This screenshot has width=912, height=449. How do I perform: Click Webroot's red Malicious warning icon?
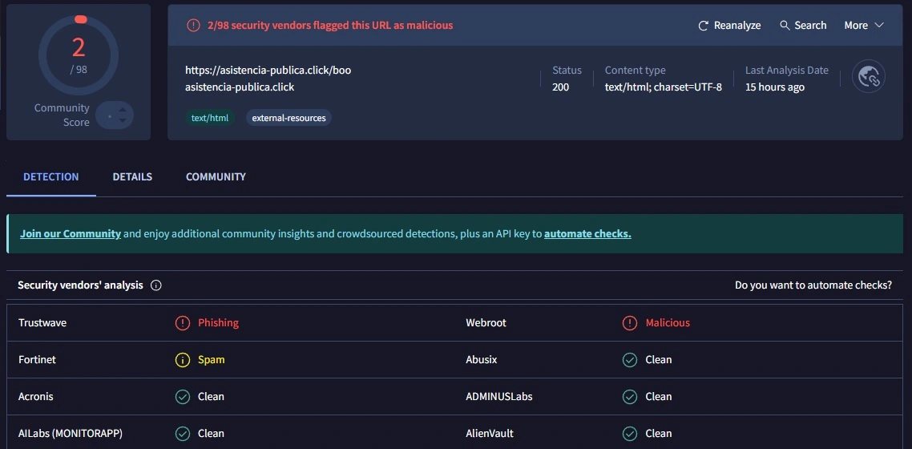pos(630,323)
